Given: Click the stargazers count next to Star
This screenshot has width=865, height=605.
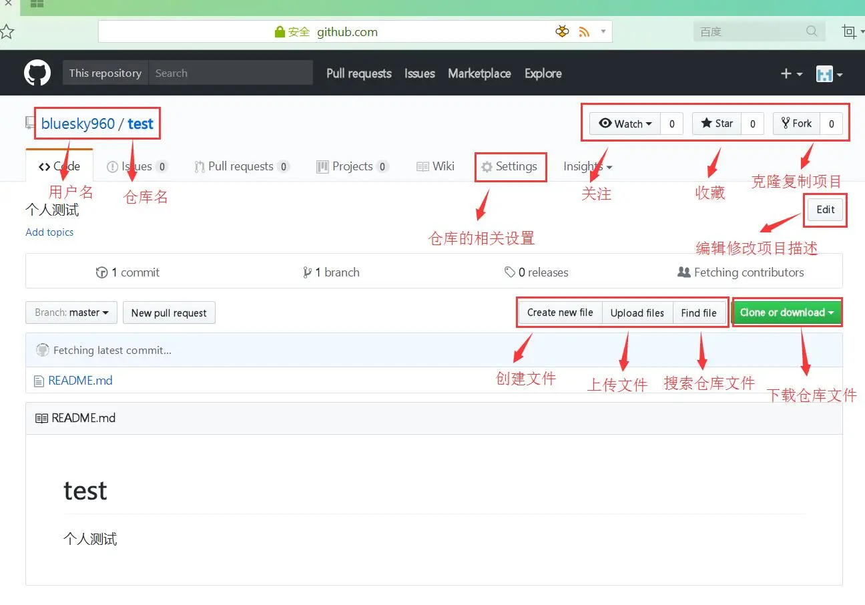Looking at the screenshot, I should 753,124.
